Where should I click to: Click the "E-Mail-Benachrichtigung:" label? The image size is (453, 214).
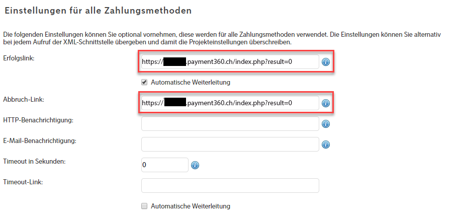[x=39, y=140]
